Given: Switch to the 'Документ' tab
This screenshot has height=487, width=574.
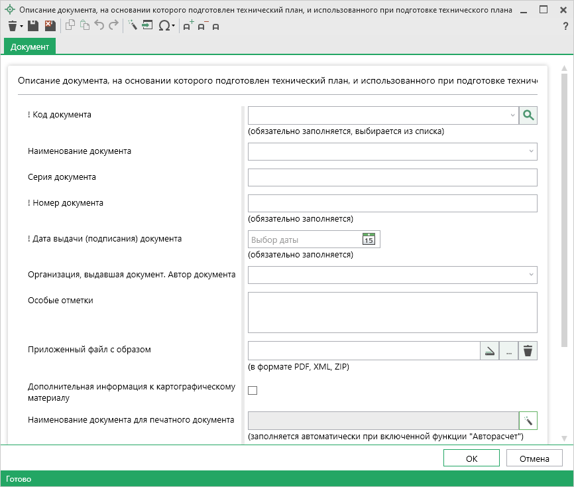Looking at the screenshot, I should pyautogui.click(x=30, y=47).
